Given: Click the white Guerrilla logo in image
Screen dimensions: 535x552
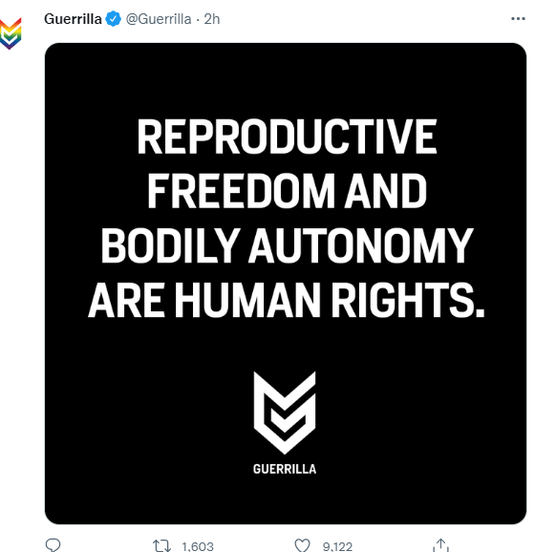Looking at the screenshot, I should [285, 413].
